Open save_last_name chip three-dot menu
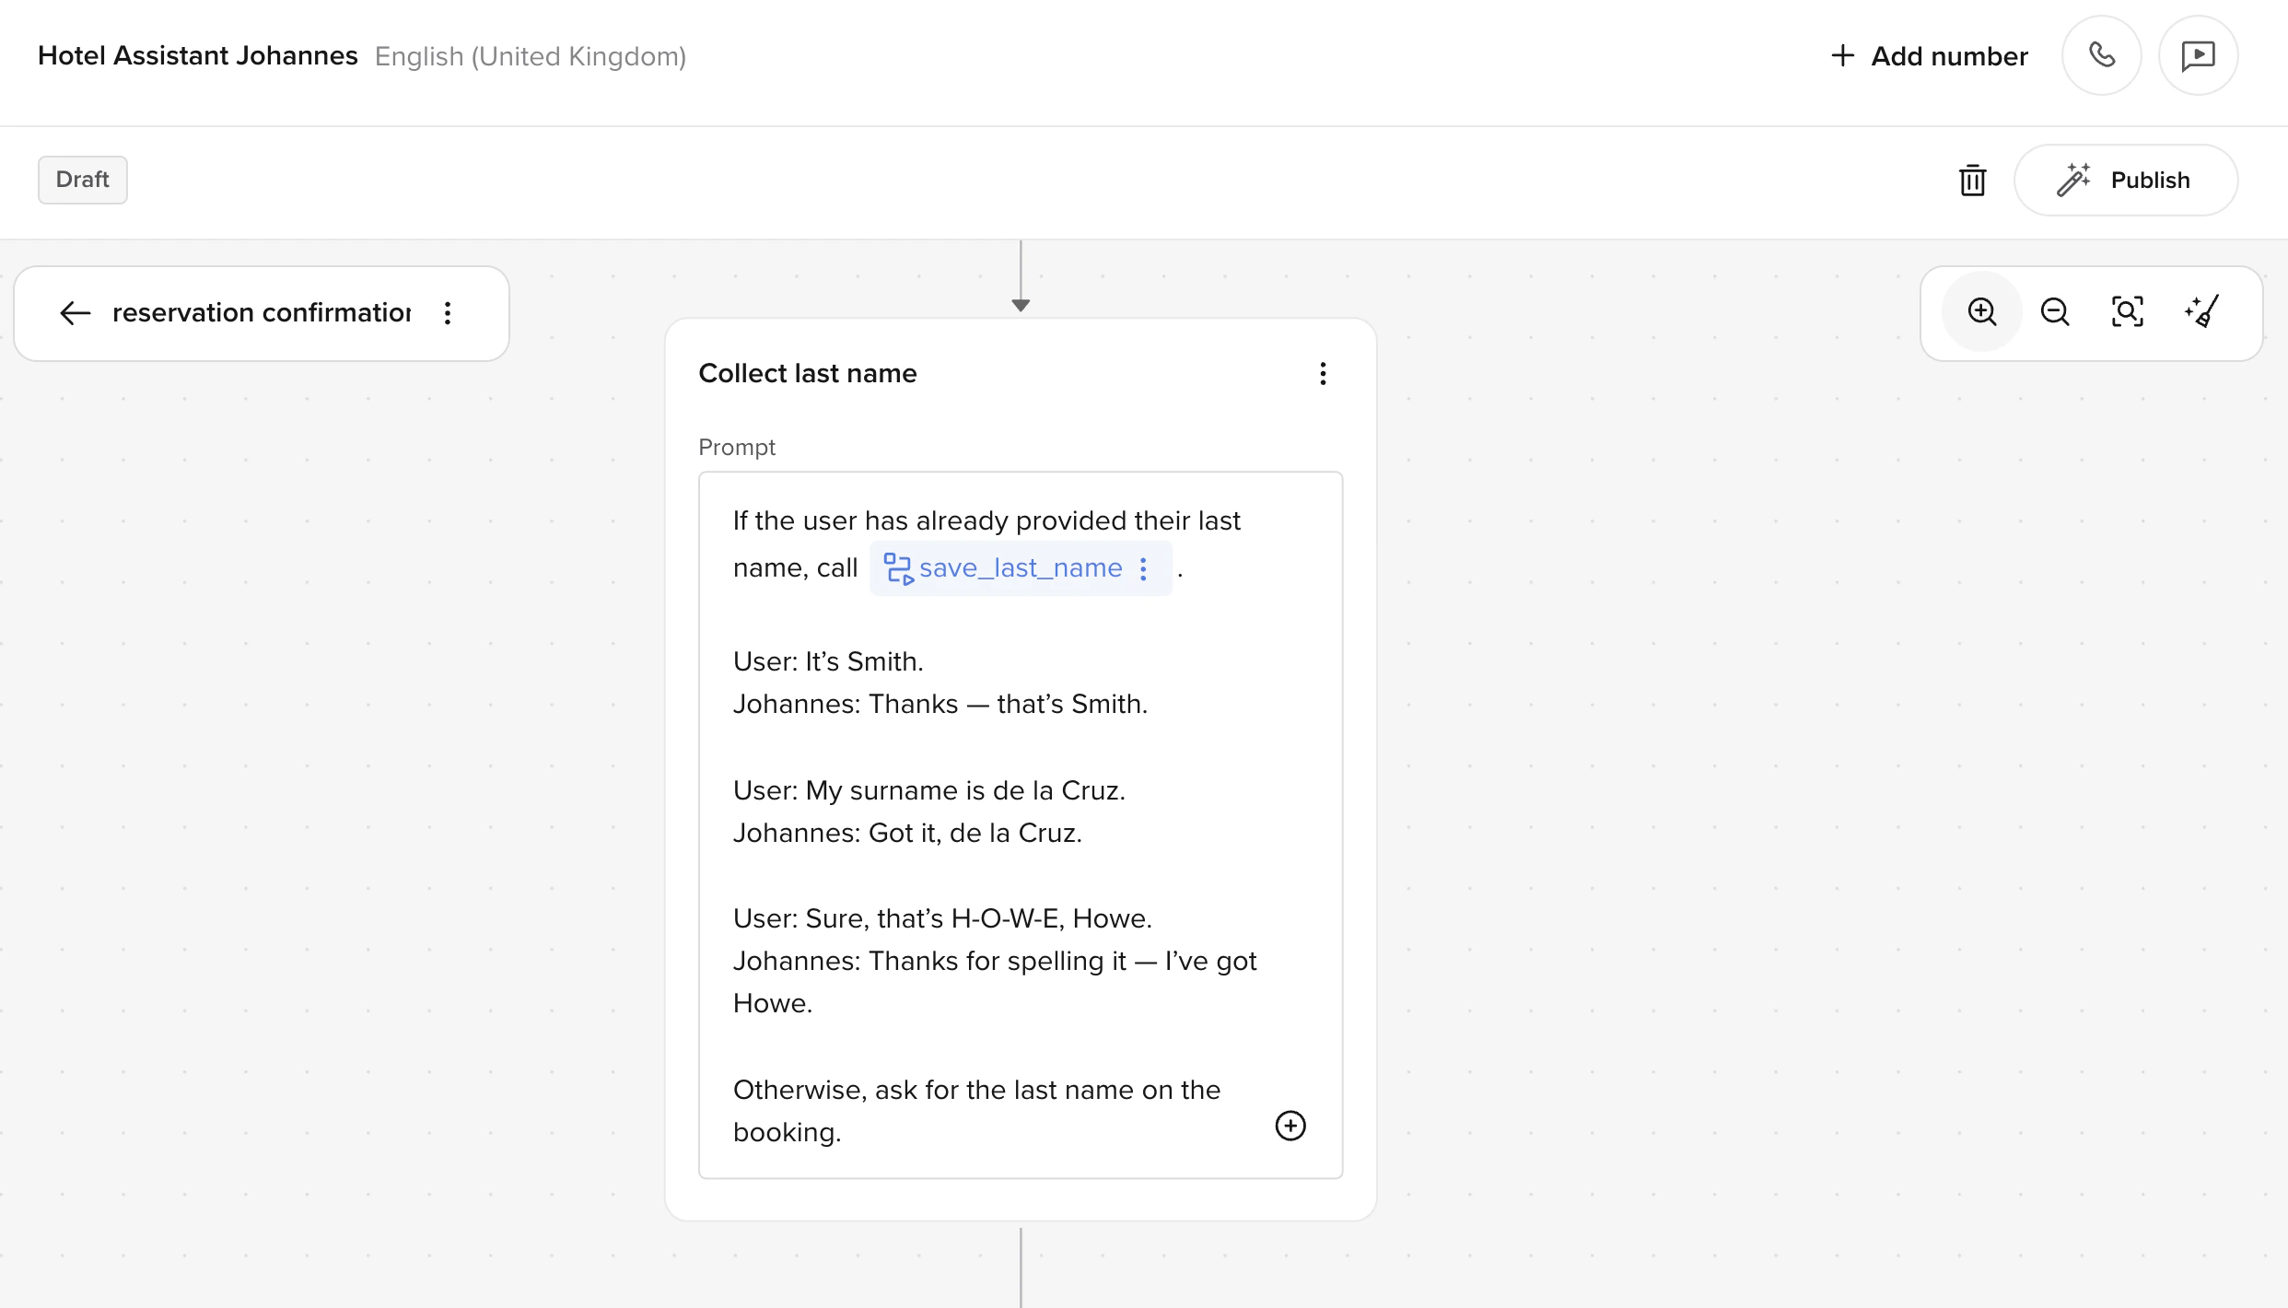The image size is (2288, 1308). pyautogui.click(x=1143, y=568)
